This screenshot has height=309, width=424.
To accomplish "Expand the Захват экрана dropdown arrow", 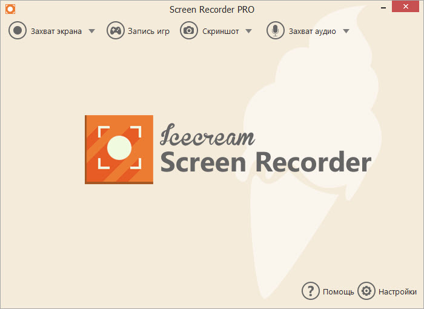I will pos(92,31).
